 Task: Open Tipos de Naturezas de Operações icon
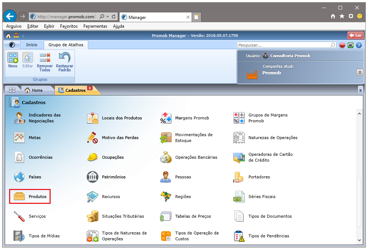[x=93, y=236]
